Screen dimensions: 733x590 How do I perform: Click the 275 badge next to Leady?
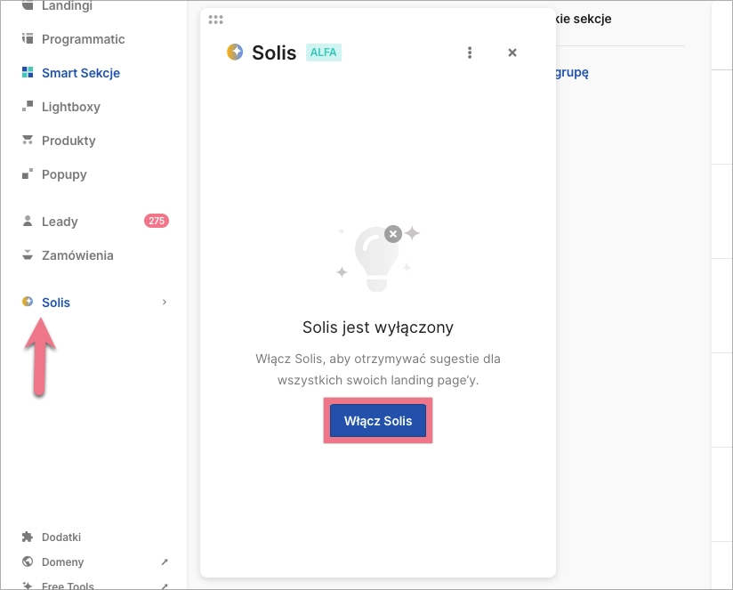(x=157, y=222)
